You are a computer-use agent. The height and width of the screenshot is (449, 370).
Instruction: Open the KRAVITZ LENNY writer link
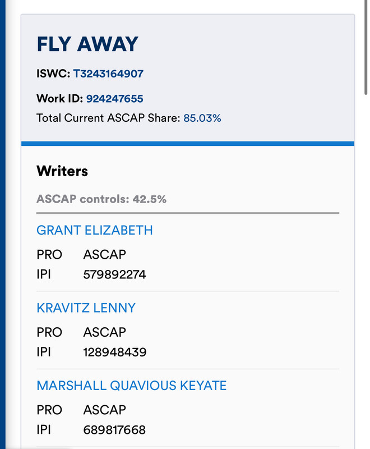(86, 308)
